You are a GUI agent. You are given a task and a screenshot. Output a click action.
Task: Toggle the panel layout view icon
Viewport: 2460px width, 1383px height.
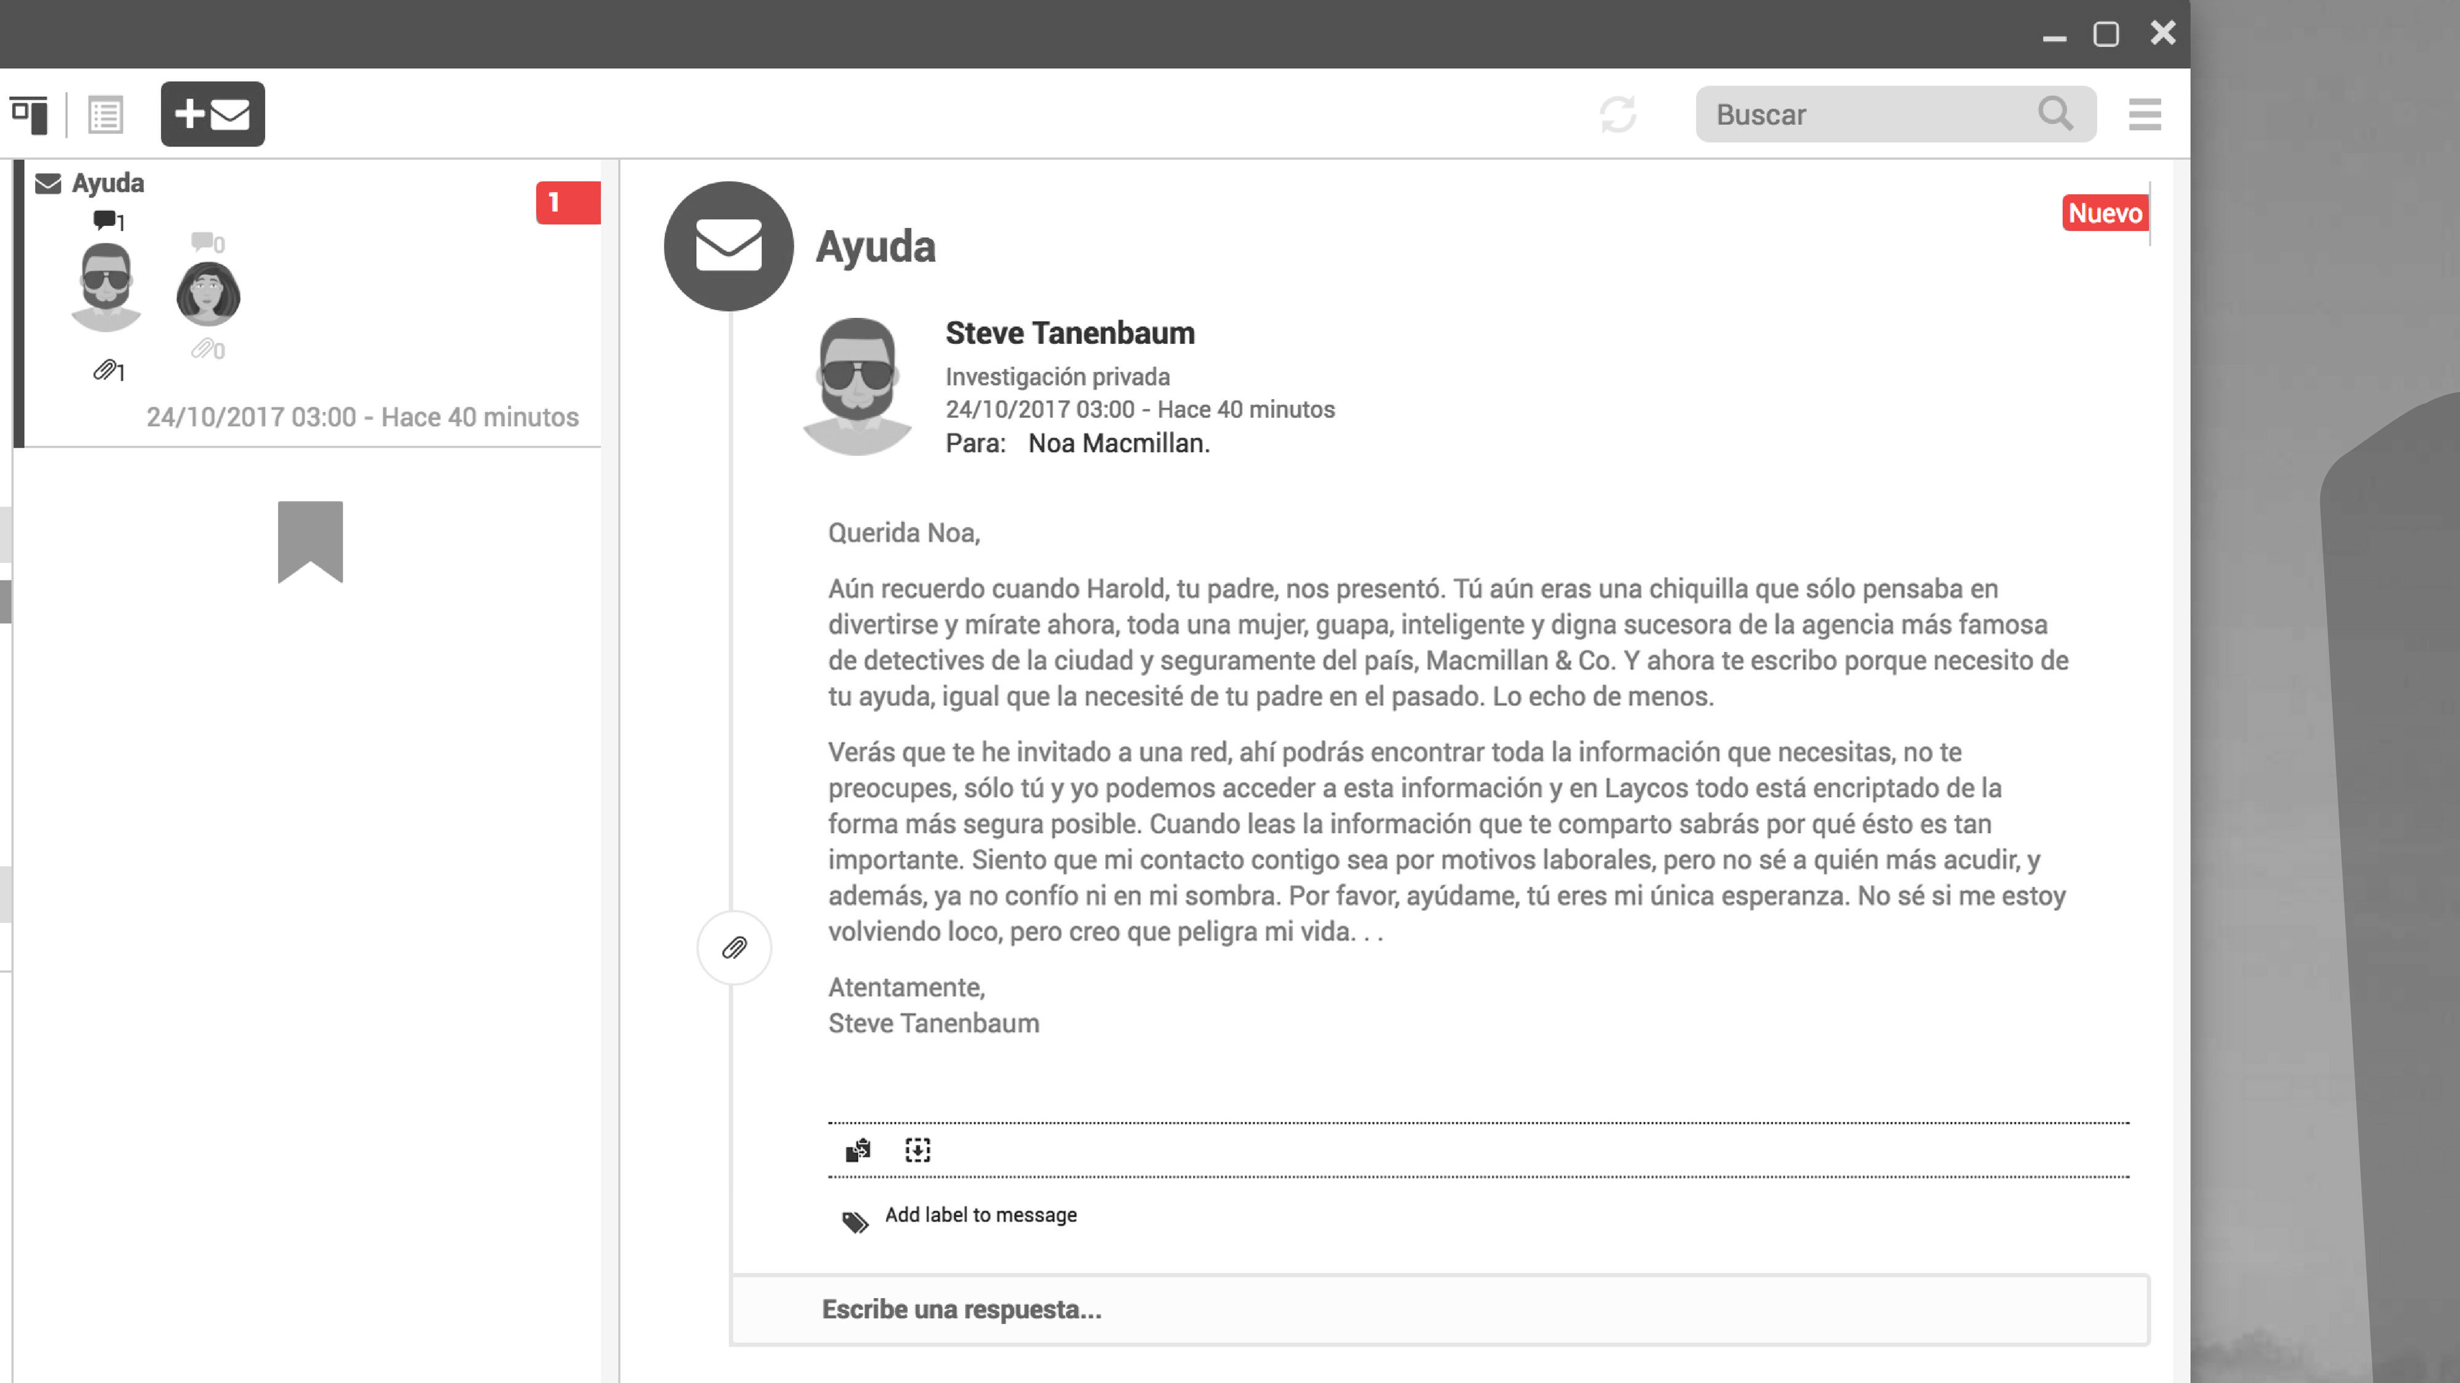coord(30,114)
